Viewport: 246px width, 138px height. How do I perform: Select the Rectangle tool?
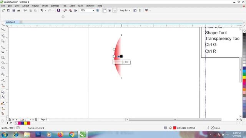click(x=3, y=58)
